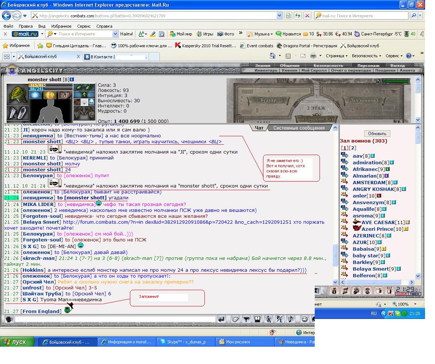
Task: Open Безопасность dropdown menu
Action: [366, 56]
